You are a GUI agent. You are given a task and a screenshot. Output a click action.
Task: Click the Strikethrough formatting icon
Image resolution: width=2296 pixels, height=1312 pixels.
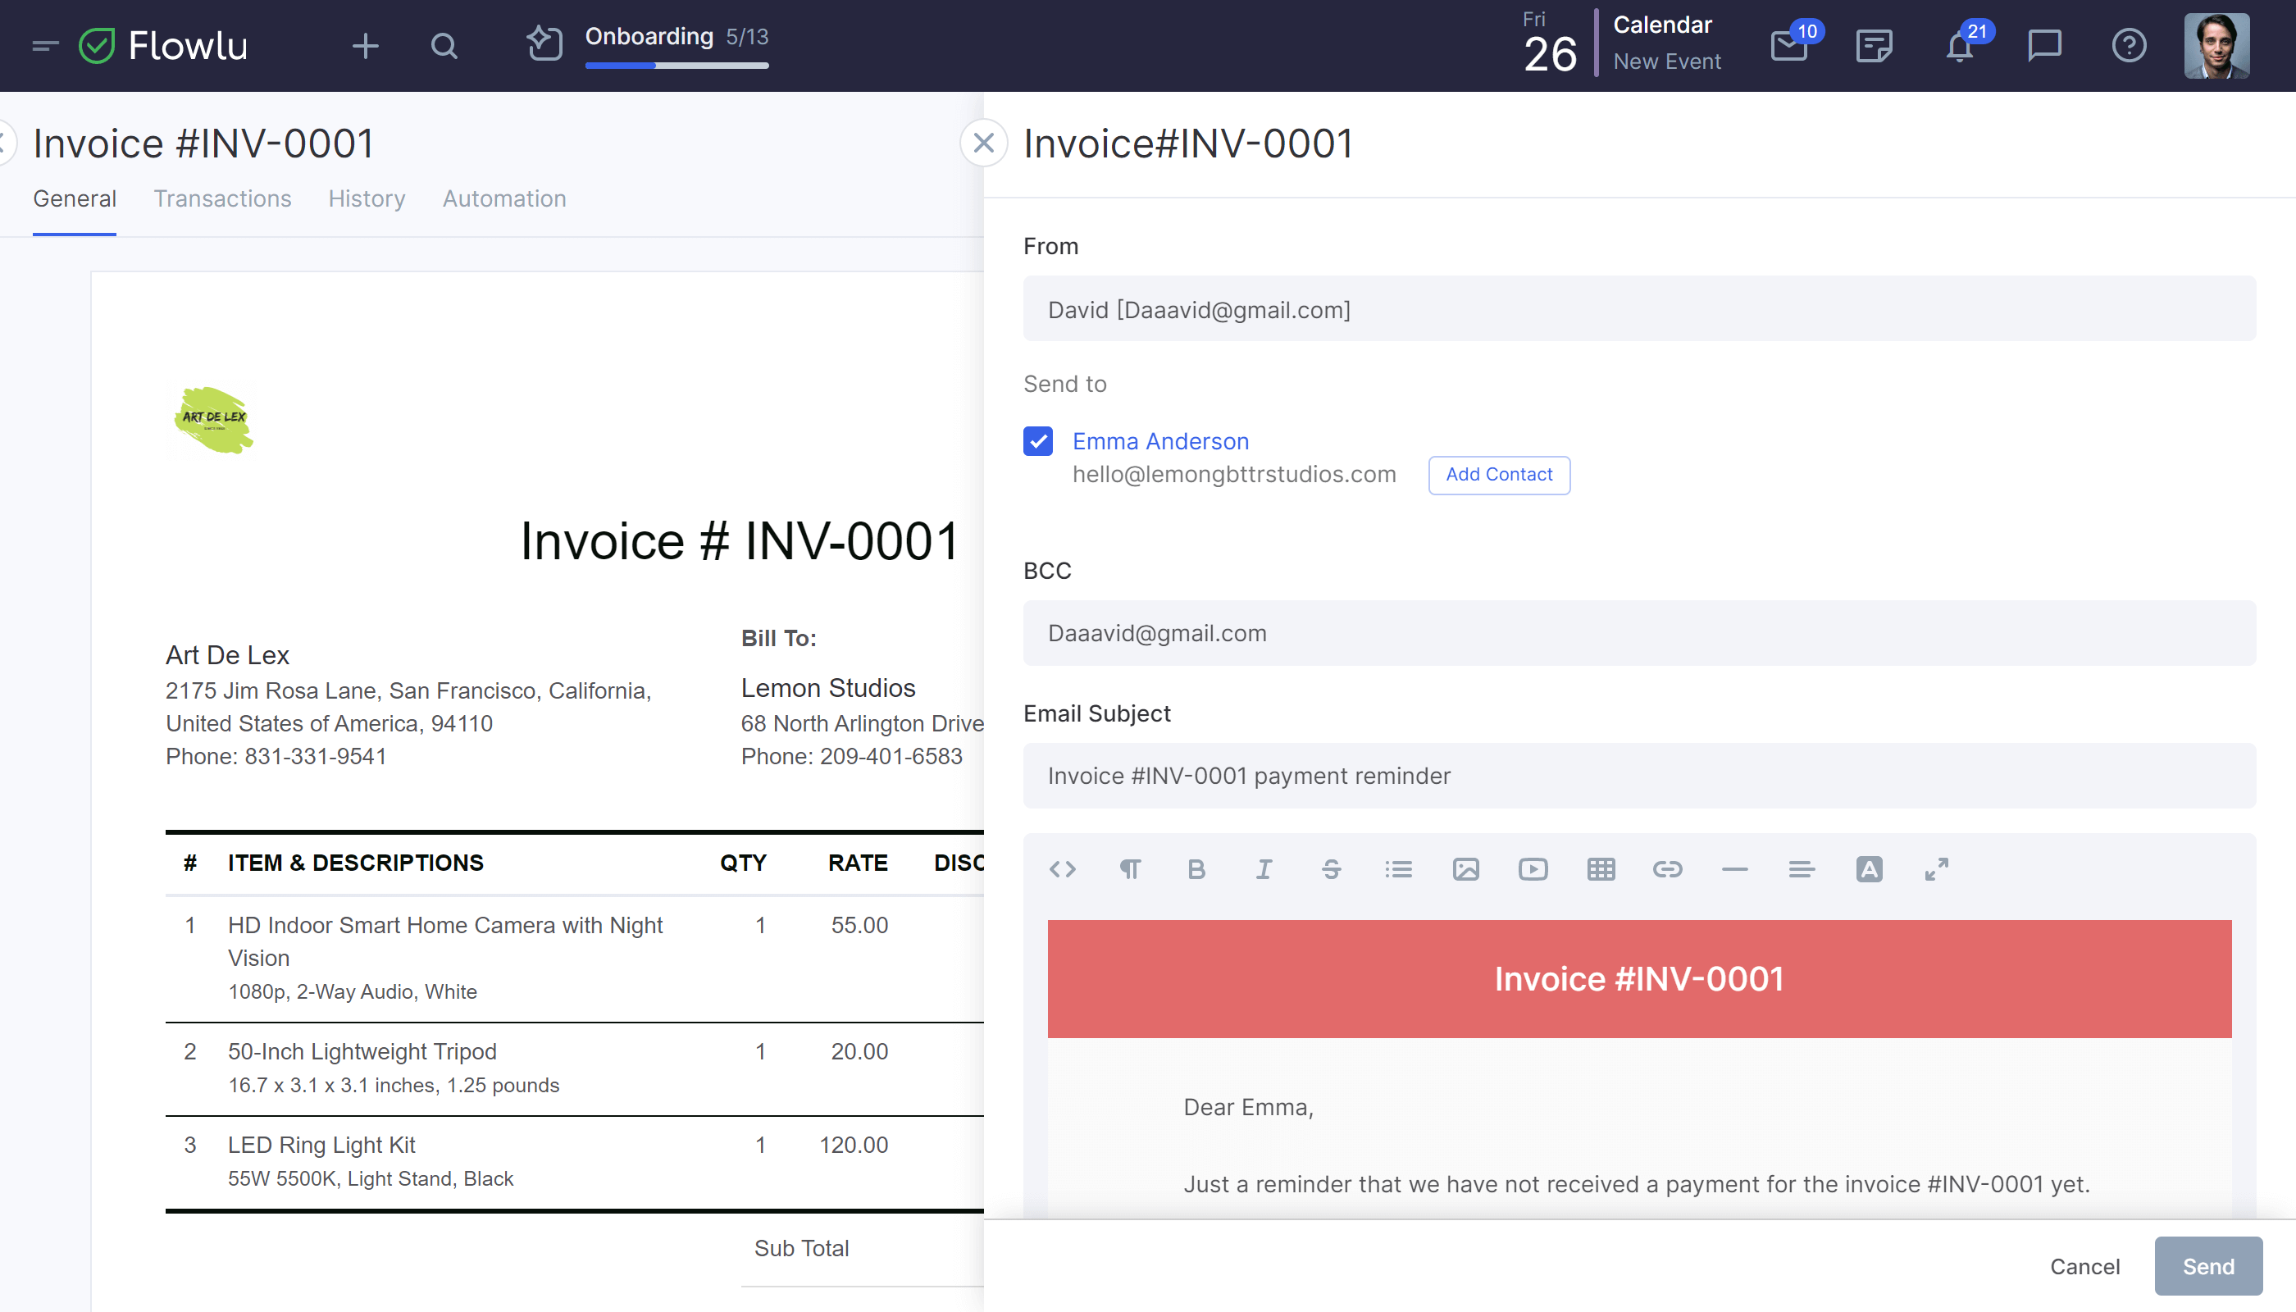coord(1331,869)
